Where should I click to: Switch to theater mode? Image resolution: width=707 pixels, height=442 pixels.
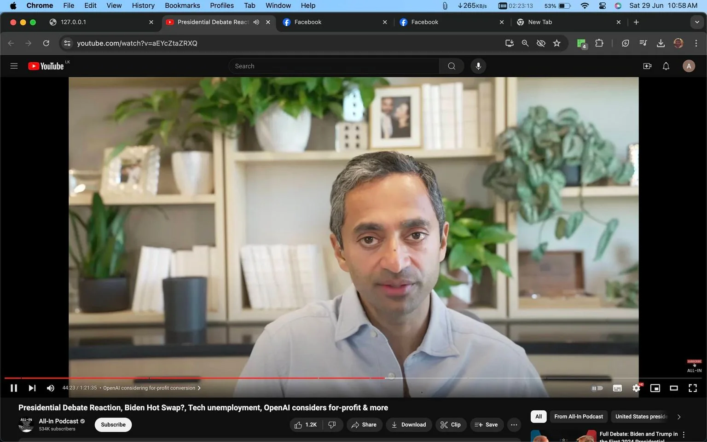coord(674,388)
